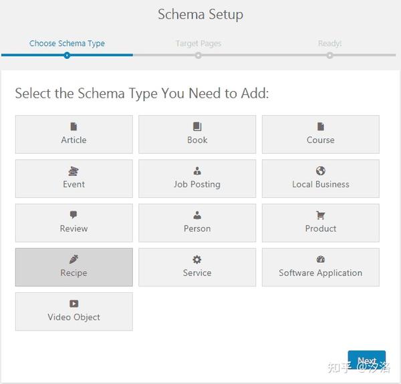Viewport: 401px width, 384px height.
Task: Choose the Recipe carrot icon
Action: point(74,260)
